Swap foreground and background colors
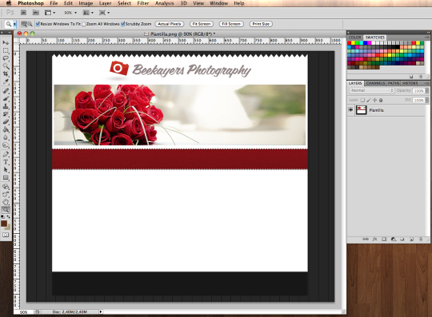432x317 pixels. tap(9, 216)
